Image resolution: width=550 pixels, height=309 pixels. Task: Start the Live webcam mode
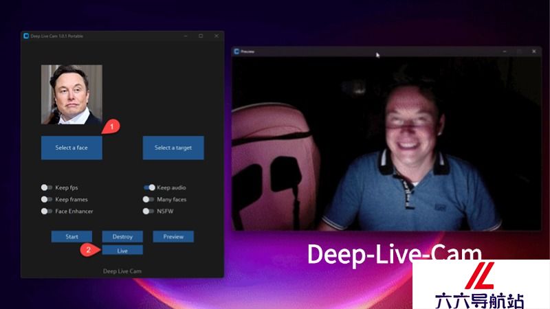click(122, 250)
